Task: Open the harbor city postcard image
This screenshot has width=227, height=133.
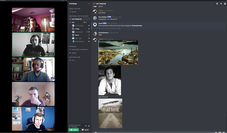Action: click(118, 52)
